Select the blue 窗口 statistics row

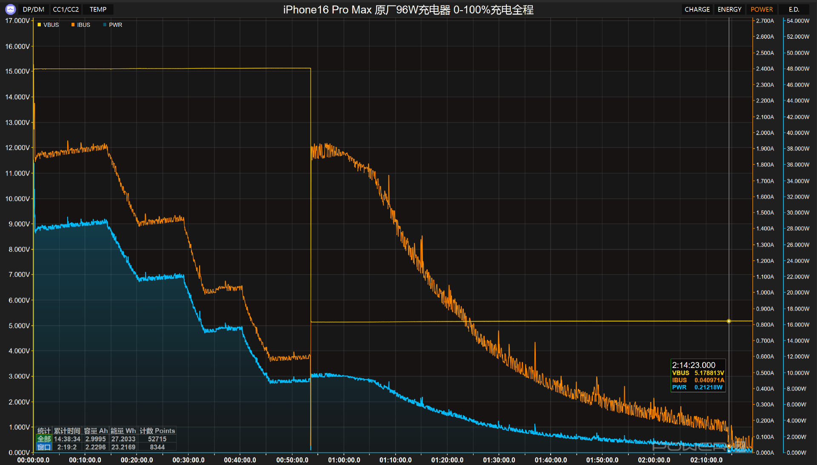pyautogui.click(x=44, y=447)
